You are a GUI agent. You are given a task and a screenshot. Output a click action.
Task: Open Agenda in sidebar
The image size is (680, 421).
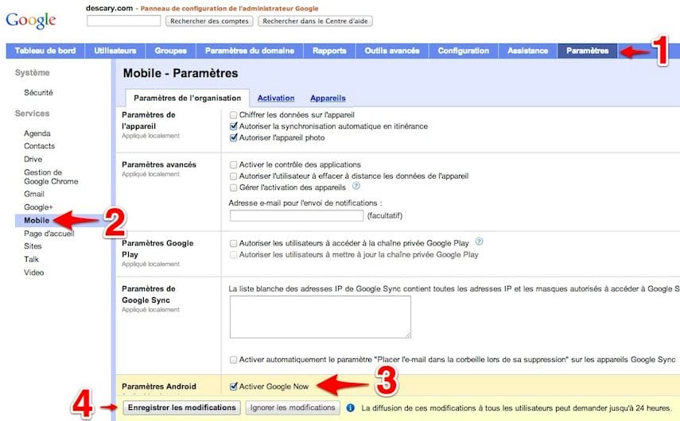pos(37,133)
